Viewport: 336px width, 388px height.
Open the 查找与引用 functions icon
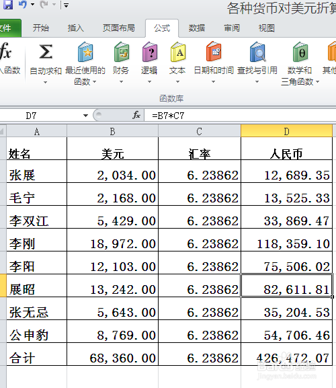(x=257, y=52)
